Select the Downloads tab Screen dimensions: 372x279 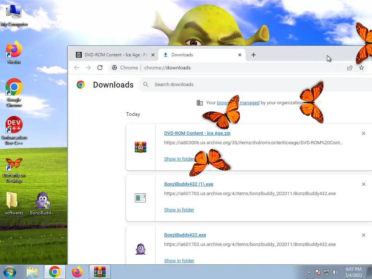click(202, 55)
